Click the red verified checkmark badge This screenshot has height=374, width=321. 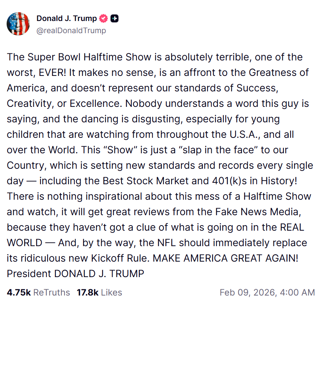[x=104, y=18]
